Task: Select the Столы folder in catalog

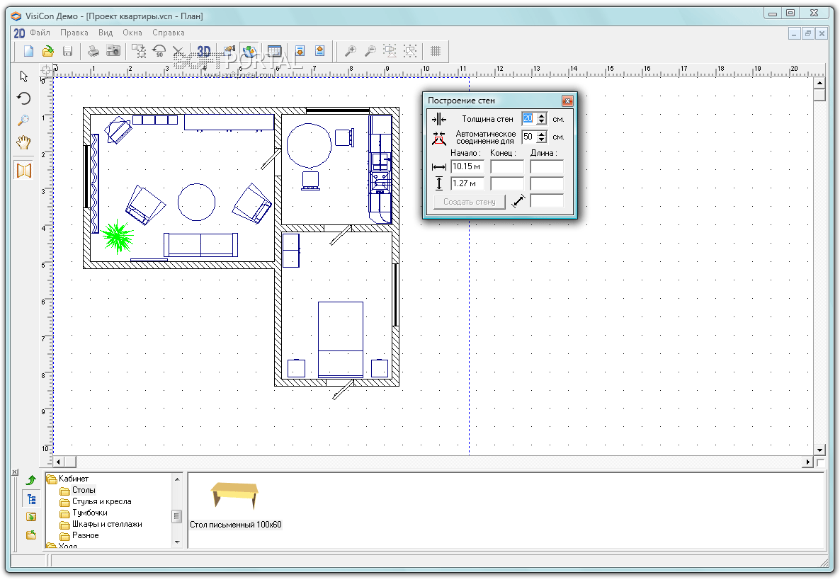Action: pos(84,490)
